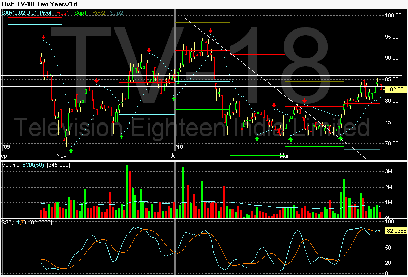Click the Sup2 legend label
Viewport: 408px width, 277px height.
[116, 13]
